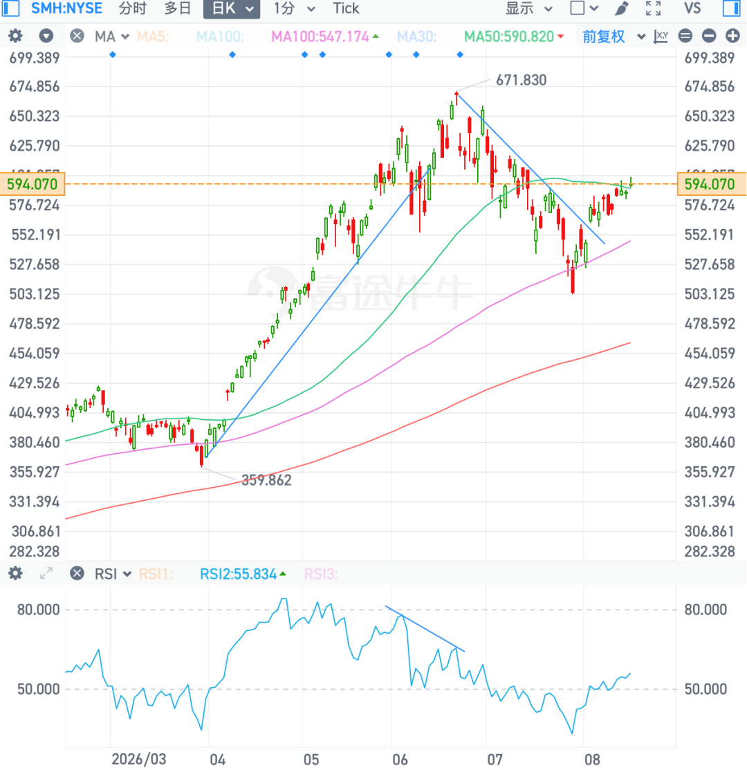Toggle the right sidebar panel icon
Screen dimensions: 747x770
point(731,8)
